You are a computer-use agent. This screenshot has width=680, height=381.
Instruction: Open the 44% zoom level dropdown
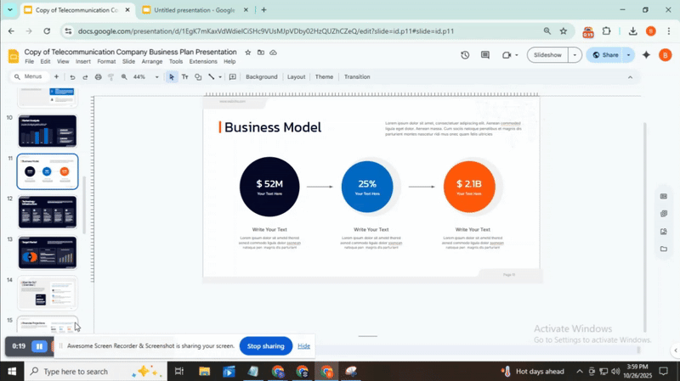pos(143,77)
